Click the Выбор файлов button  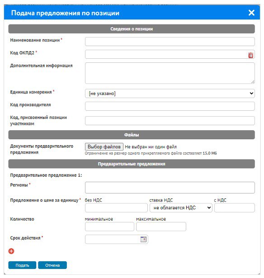[104, 147]
